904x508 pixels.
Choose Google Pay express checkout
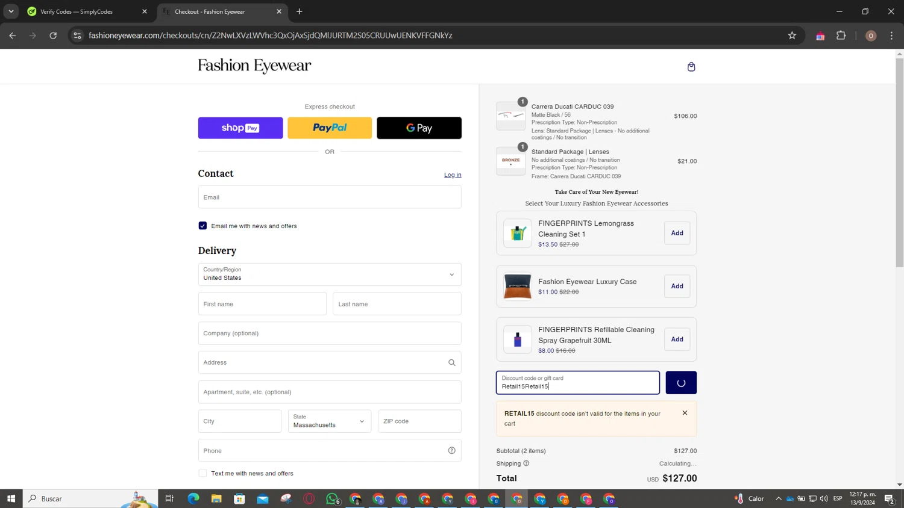(x=419, y=128)
